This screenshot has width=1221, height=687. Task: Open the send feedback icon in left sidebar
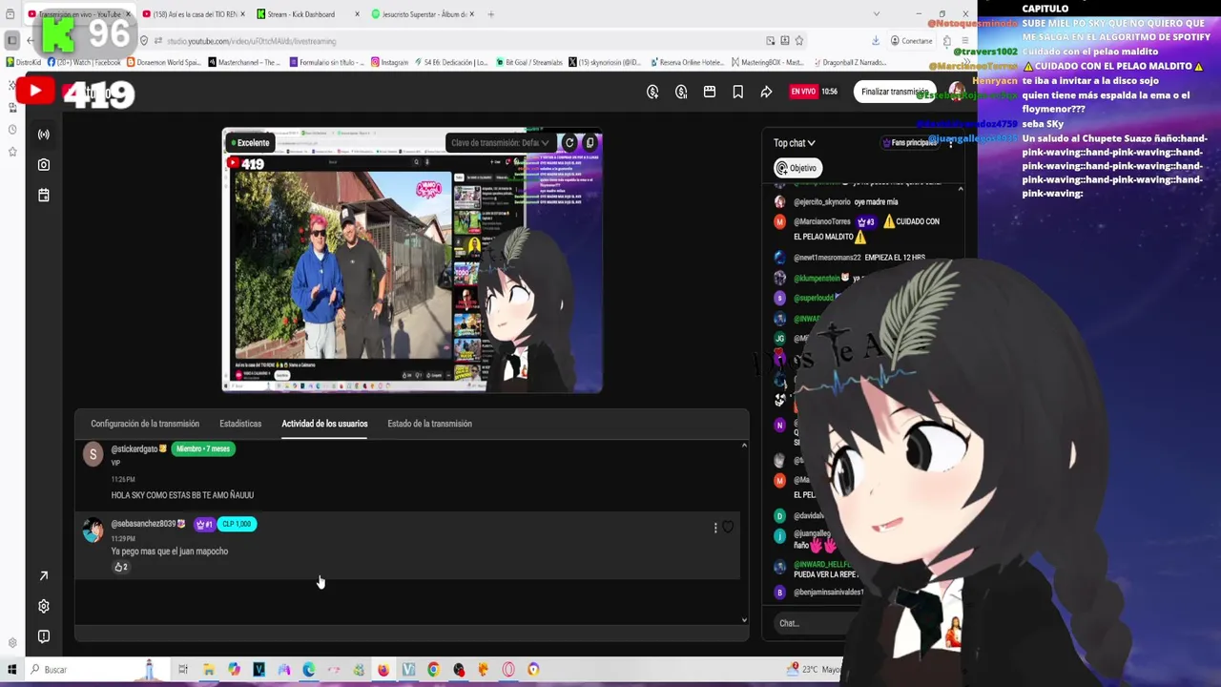coord(43,636)
